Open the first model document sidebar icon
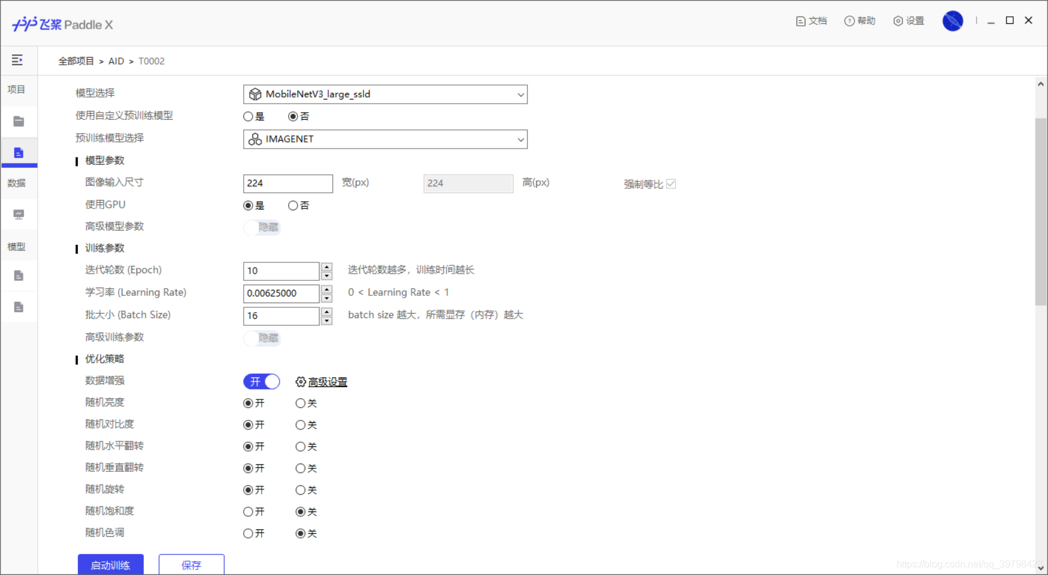 tap(19, 276)
